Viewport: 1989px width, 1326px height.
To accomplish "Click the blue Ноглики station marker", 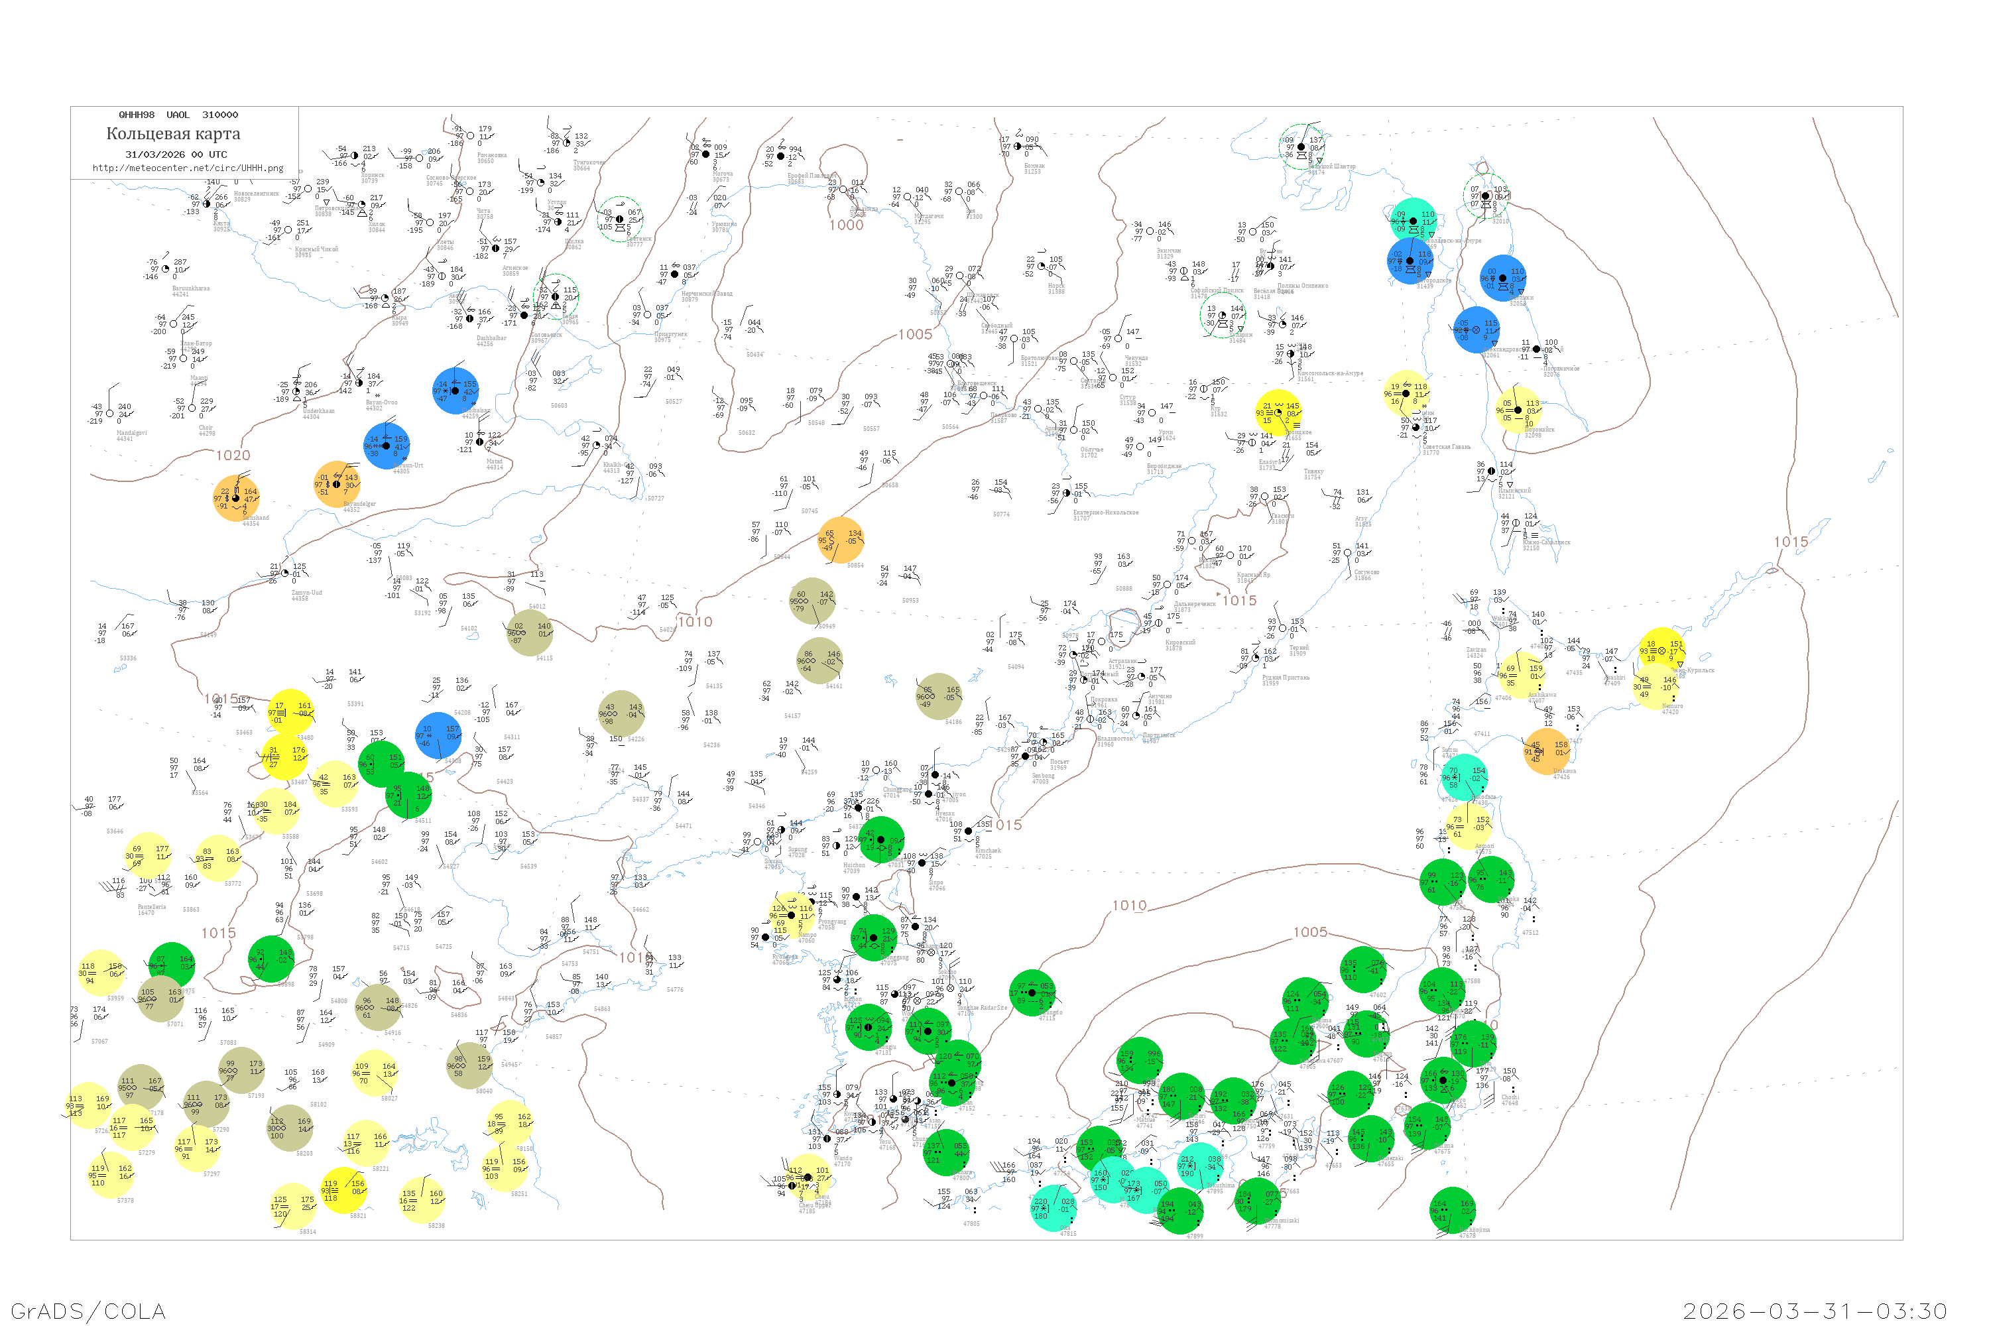I will click(1503, 278).
